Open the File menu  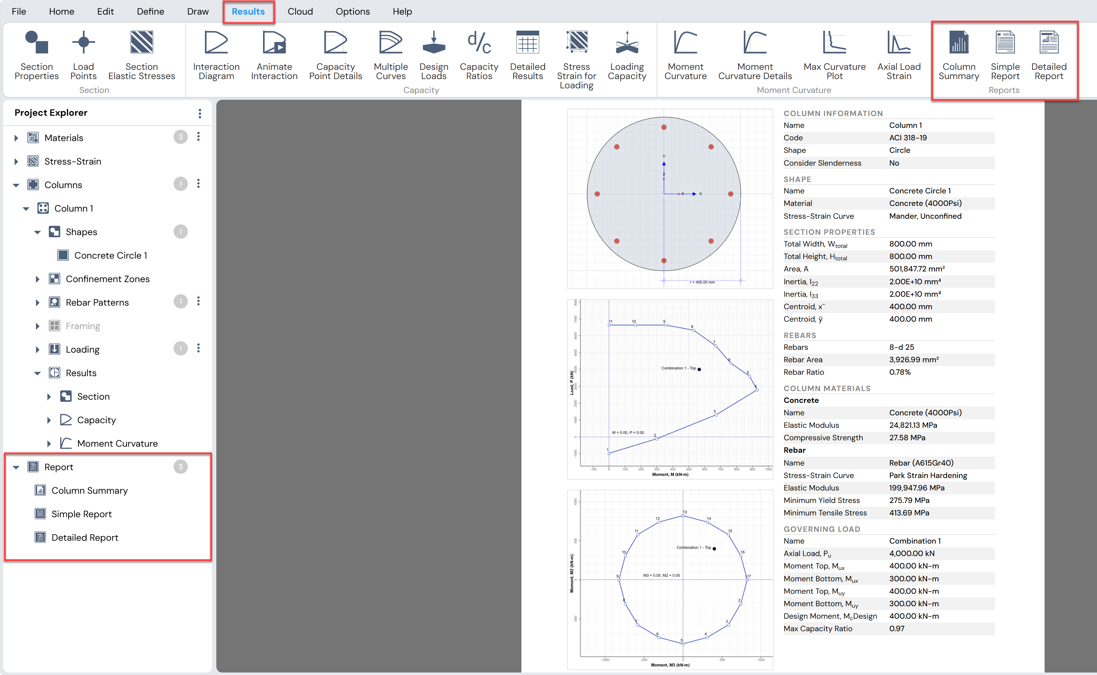click(x=19, y=12)
